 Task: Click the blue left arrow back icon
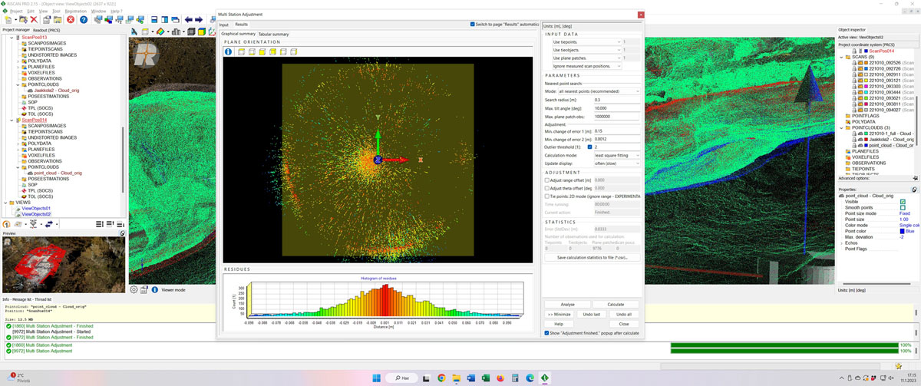click(x=189, y=20)
